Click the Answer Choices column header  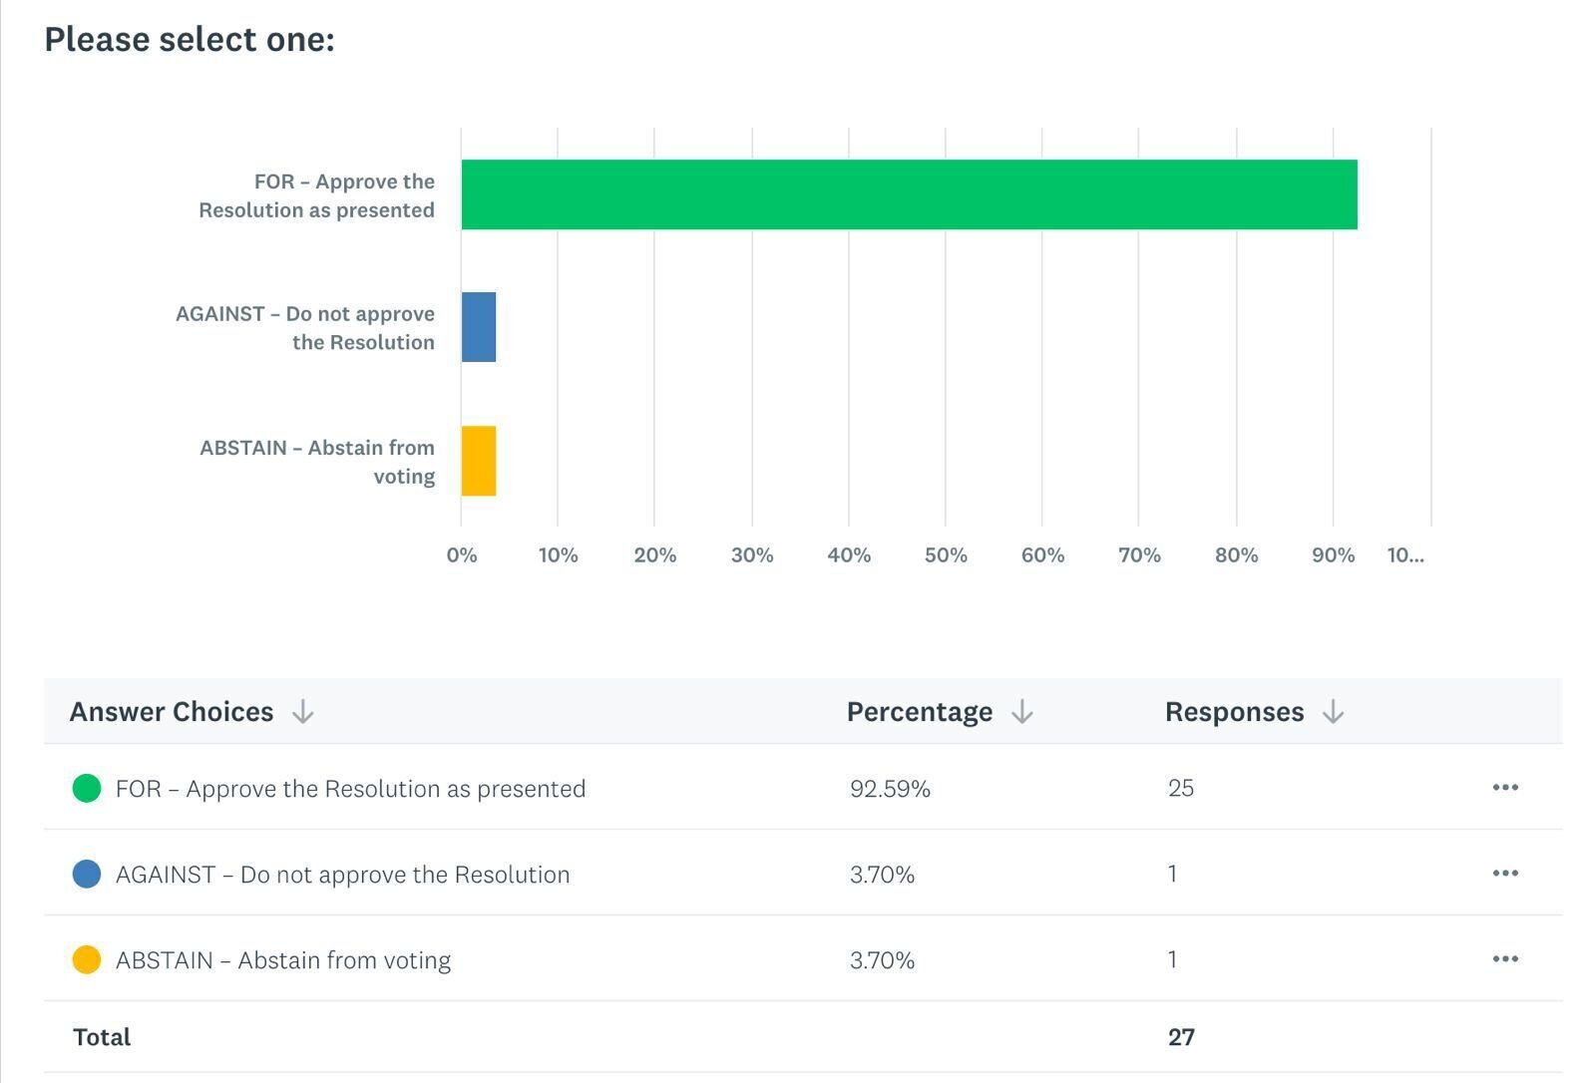[x=172, y=712]
